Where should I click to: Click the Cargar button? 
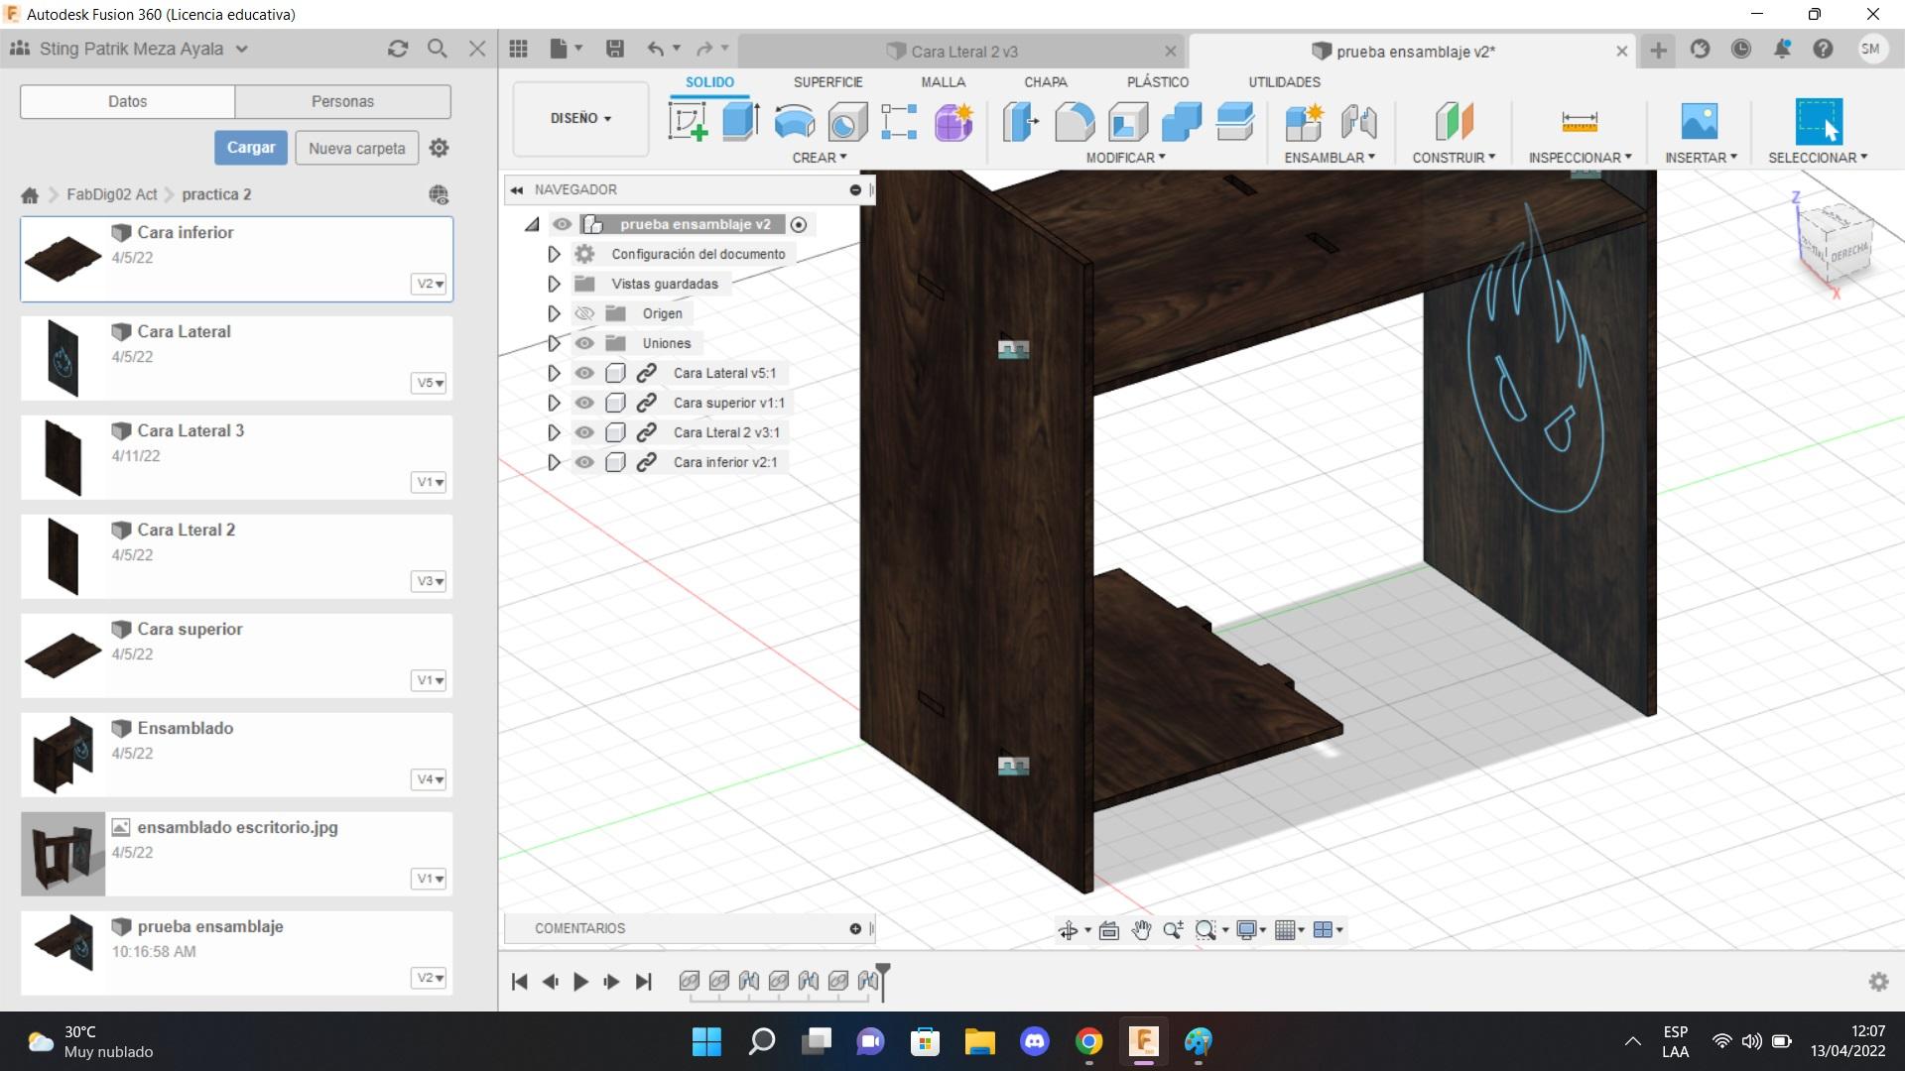click(x=251, y=148)
